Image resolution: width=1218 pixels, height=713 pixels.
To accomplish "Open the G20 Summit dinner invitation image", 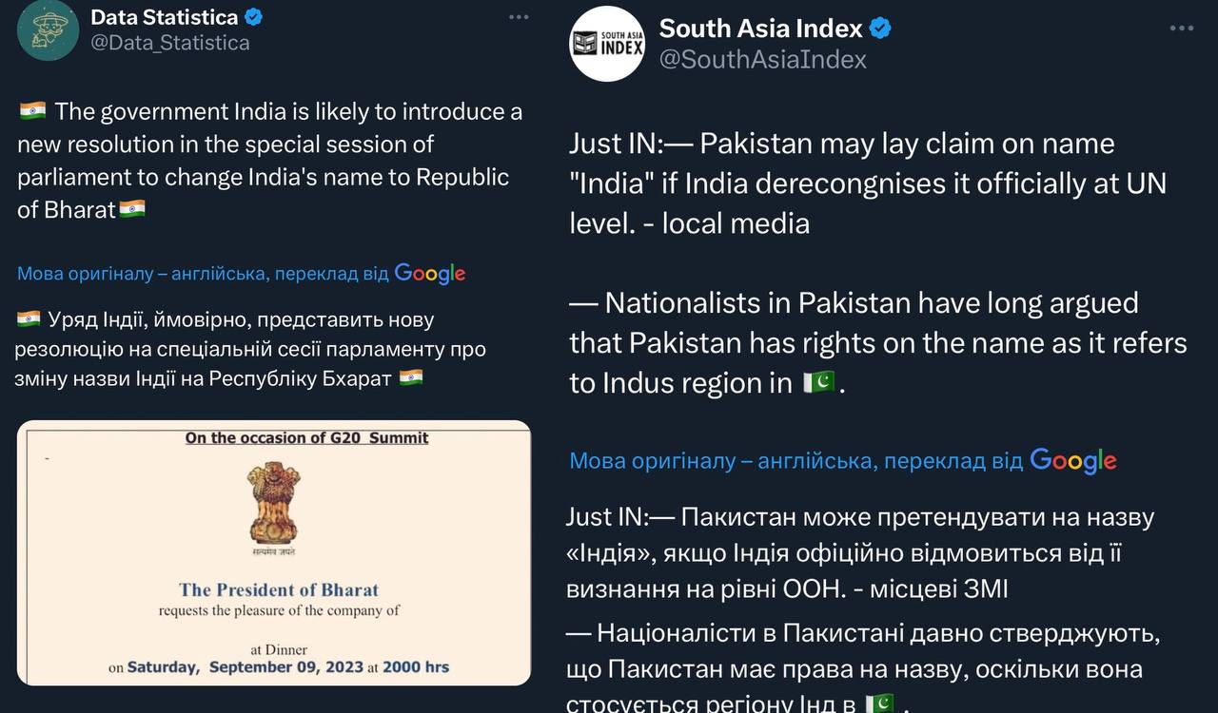I will [274, 552].
